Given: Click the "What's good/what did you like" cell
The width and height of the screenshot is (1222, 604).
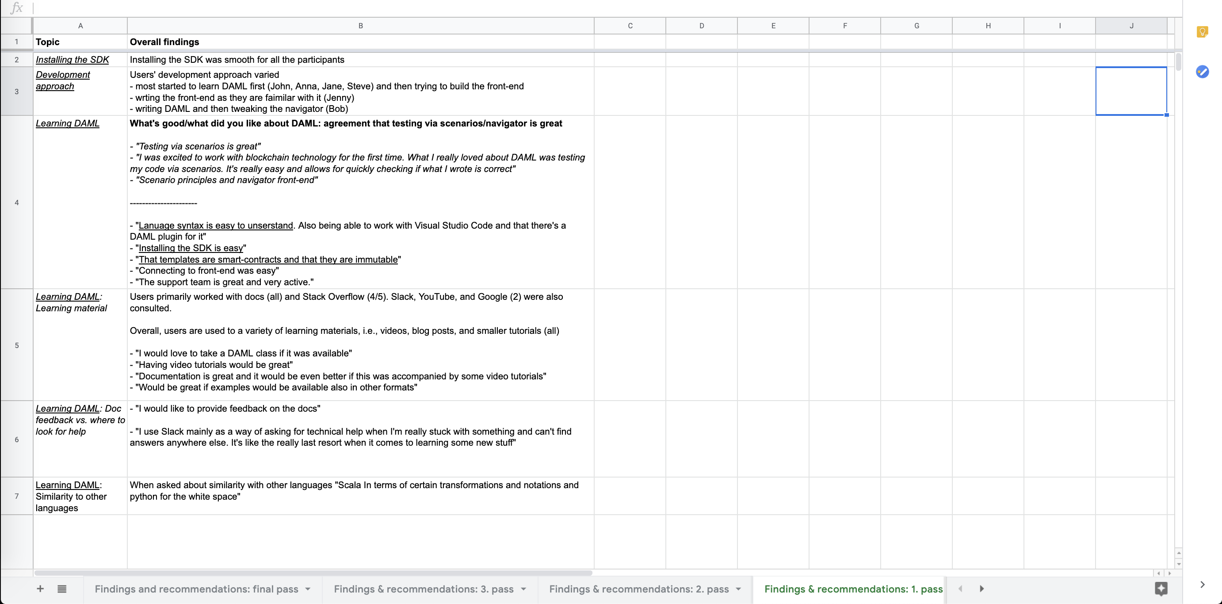Looking at the screenshot, I should pyautogui.click(x=360, y=203).
